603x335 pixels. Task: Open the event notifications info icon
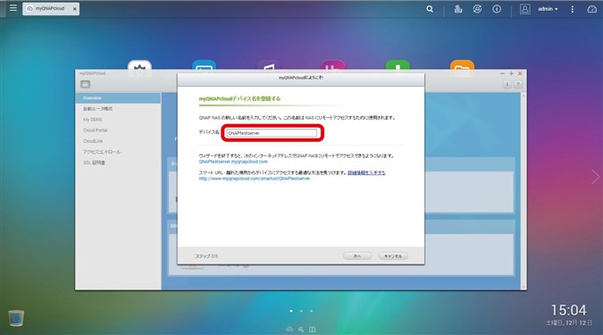coord(497,9)
